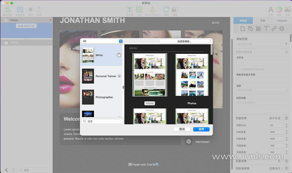The image size is (292, 173).
Task: Open the All template category dropdown
Action: point(102,41)
